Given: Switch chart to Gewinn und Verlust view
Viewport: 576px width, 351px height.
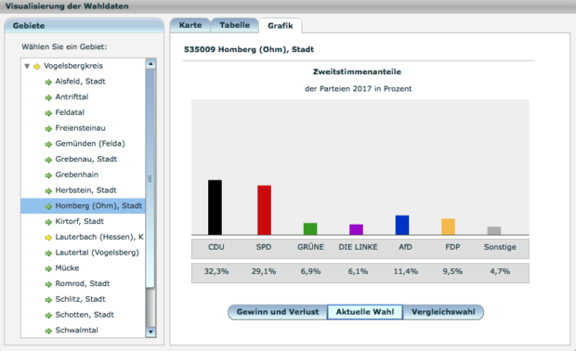Looking at the screenshot, I should click(278, 312).
